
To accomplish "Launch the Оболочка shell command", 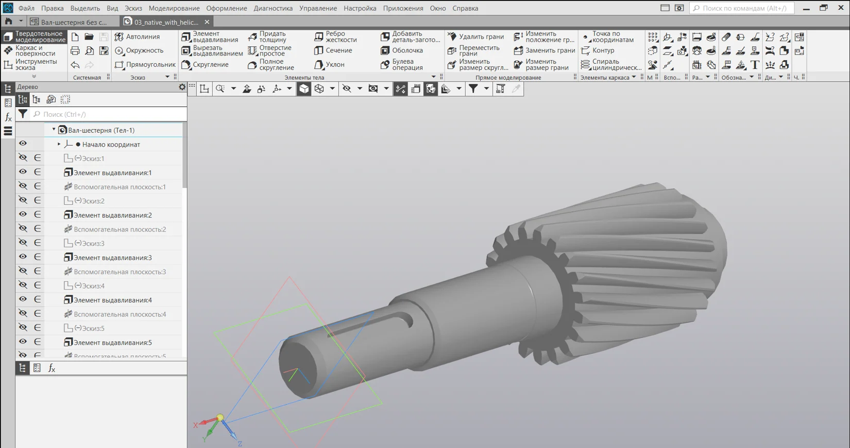I will click(x=402, y=50).
